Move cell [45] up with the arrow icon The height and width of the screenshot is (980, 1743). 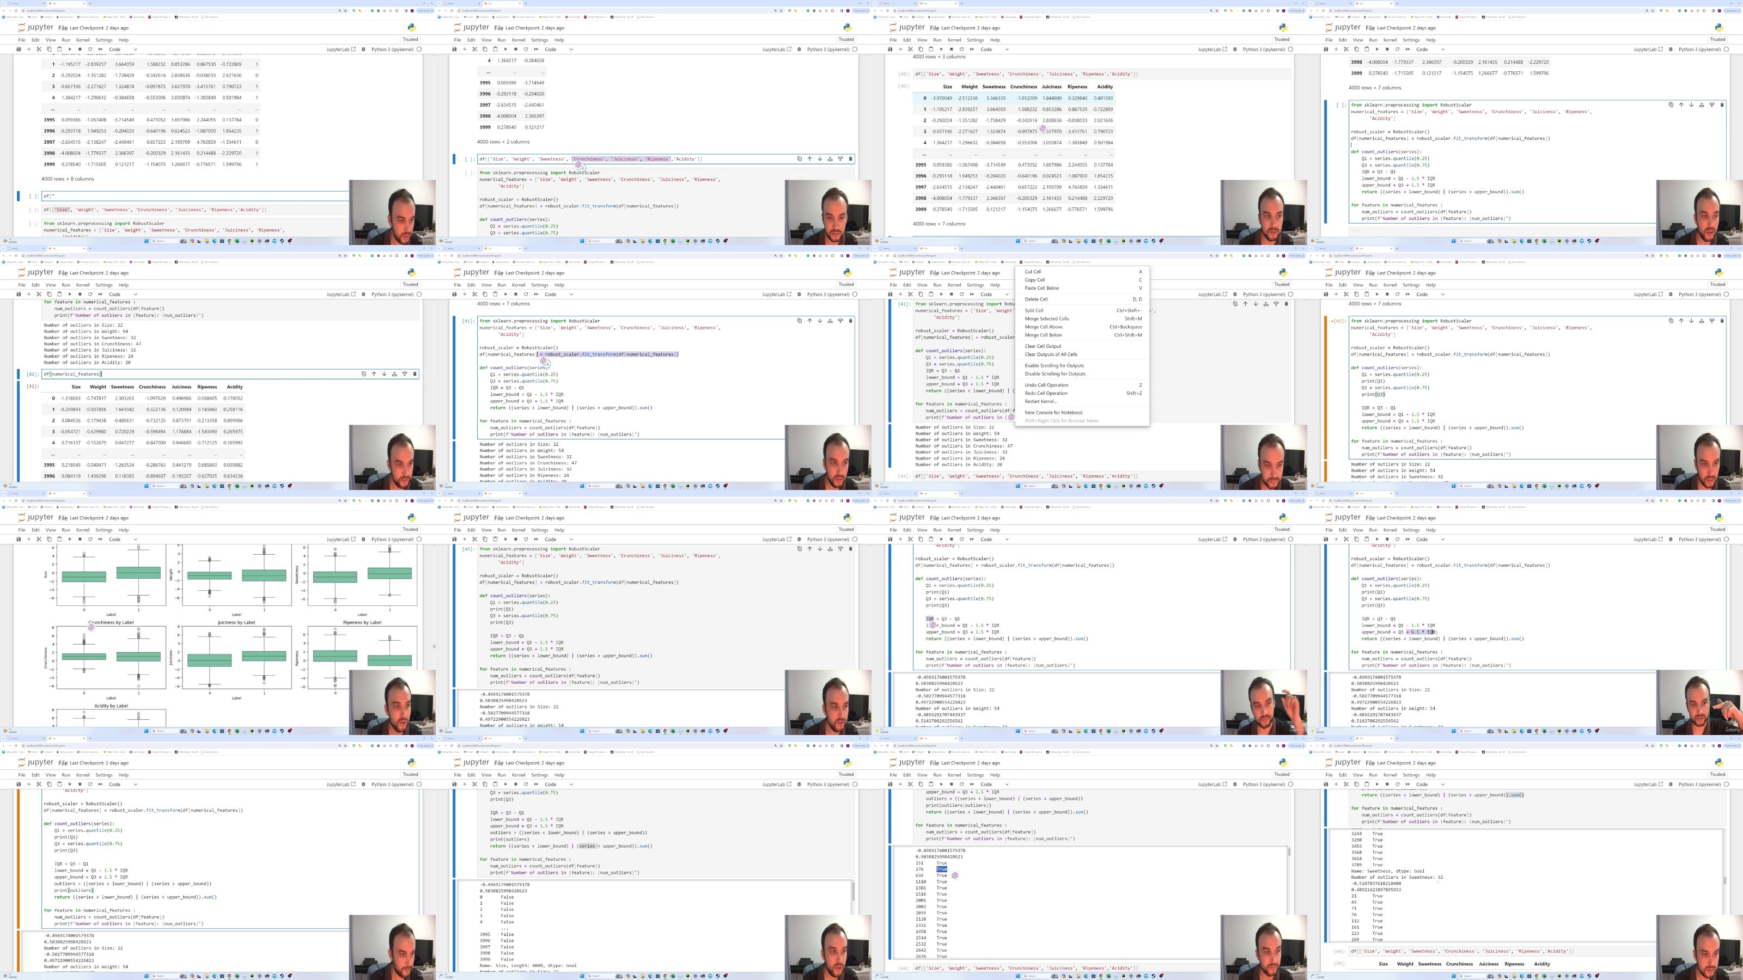tap(809, 548)
